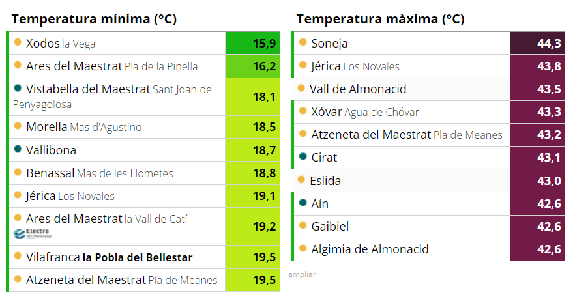Click the Temperatura màxima heading
Image resolution: width=575 pixels, height=299 pixels.
(380, 19)
